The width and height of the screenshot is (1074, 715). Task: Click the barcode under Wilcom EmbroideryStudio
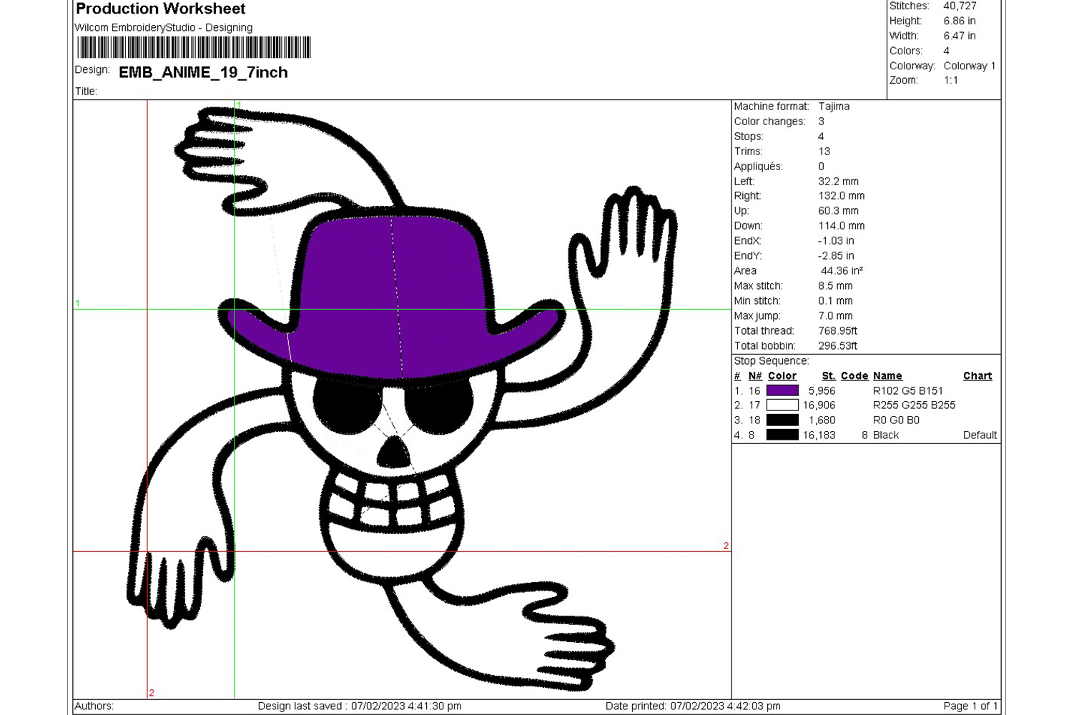[x=194, y=48]
